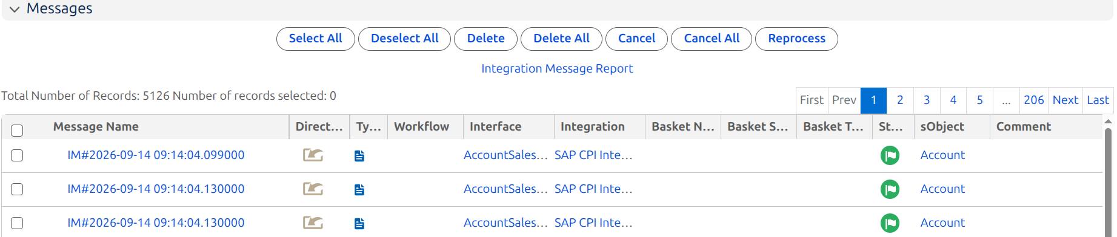Click the Cancel All button
Viewport: 1117px width, 237px height.
point(712,39)
